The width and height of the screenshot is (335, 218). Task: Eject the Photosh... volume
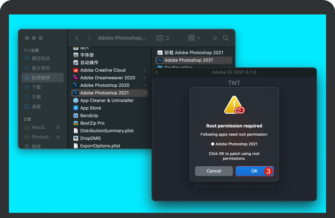coord(58,137)
